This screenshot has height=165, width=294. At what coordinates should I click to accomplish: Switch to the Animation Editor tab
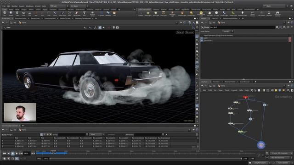(20, 18)
